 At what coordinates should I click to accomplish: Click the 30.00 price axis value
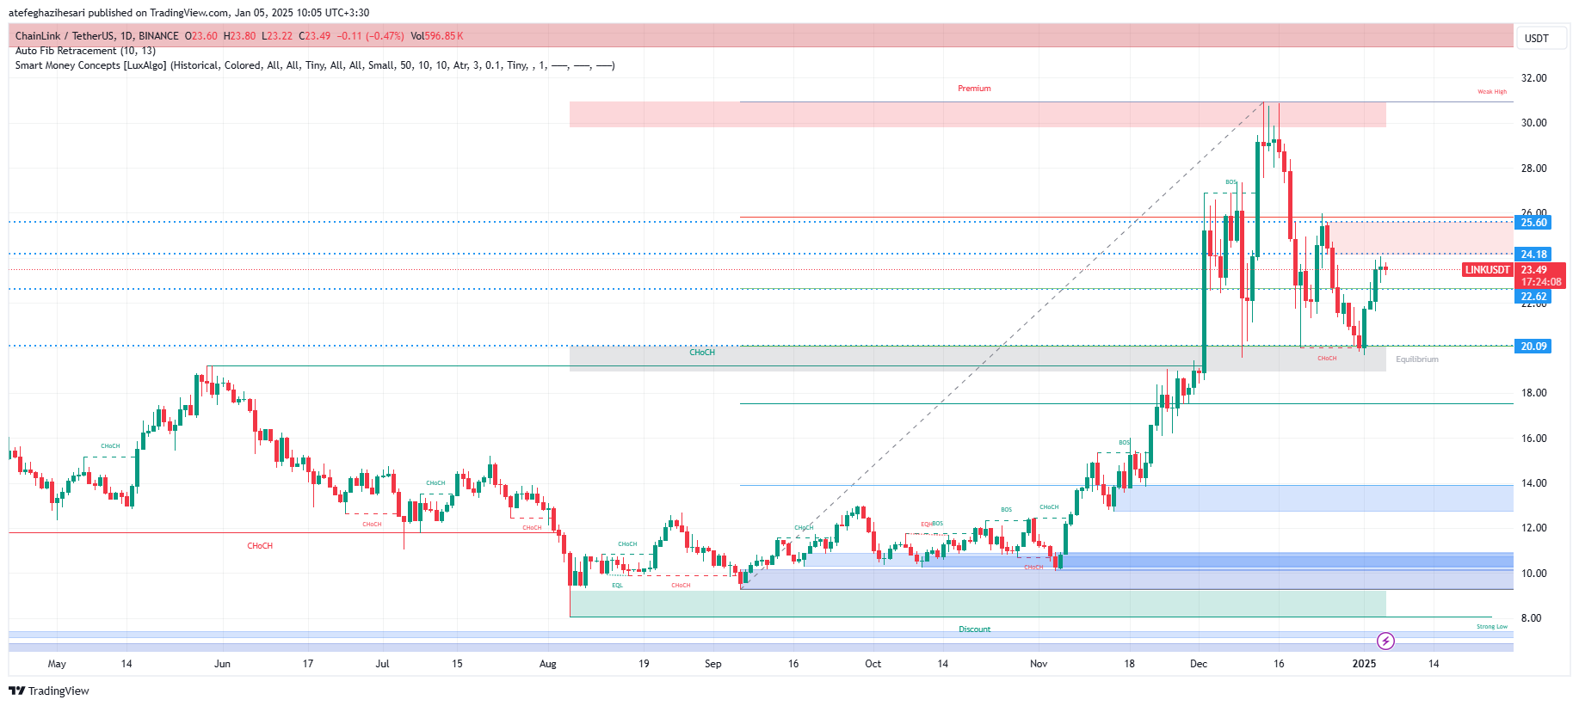(x=1533, y=123)
